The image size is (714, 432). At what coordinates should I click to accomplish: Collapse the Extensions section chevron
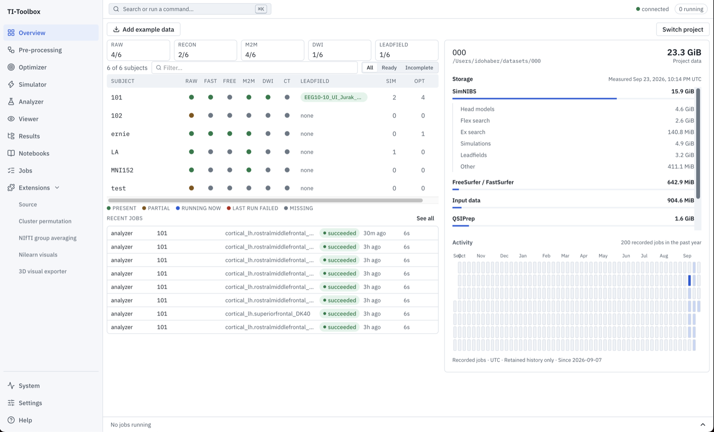click(57, 188)
